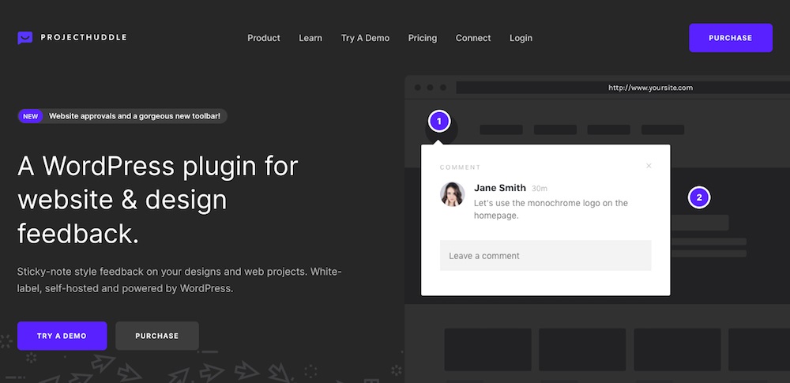This screenshot has width=790, height=383.
Task: Click the website approvals announcement banner
Action: [x=134, y=116]
